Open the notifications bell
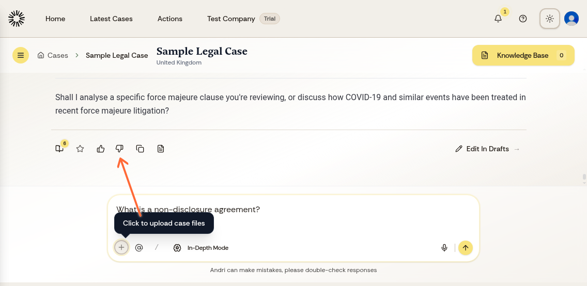 click(x=498, y=19)
